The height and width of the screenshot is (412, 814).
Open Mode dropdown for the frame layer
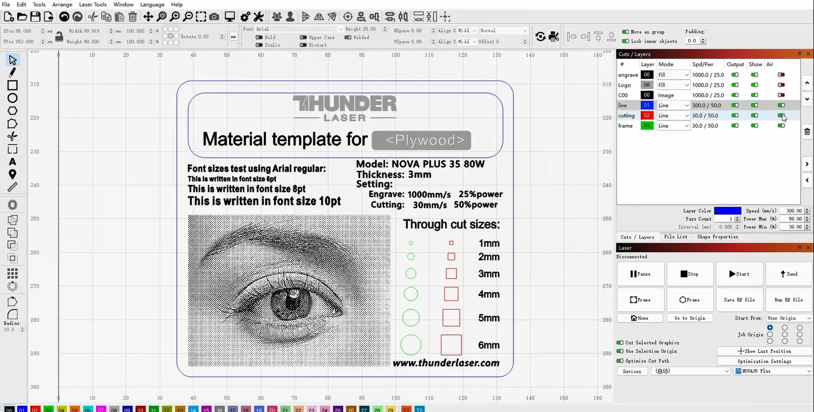pyautogui.click(x=674, y=126)
